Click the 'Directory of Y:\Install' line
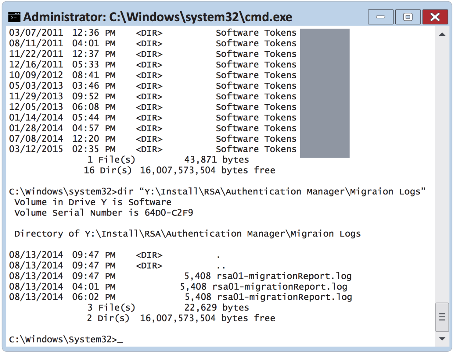 [x=188, y=234]
